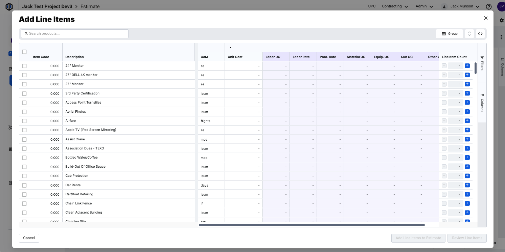505x252 pixels.
Task: Click the plus button in the 24" Monitor row
Action: tap(467, 66)
